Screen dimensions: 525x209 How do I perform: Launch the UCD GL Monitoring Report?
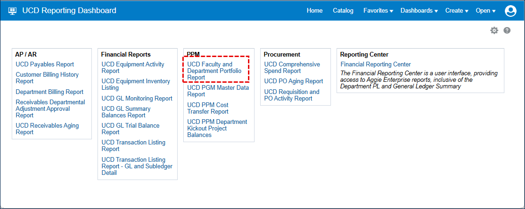[x=137, y=98]
